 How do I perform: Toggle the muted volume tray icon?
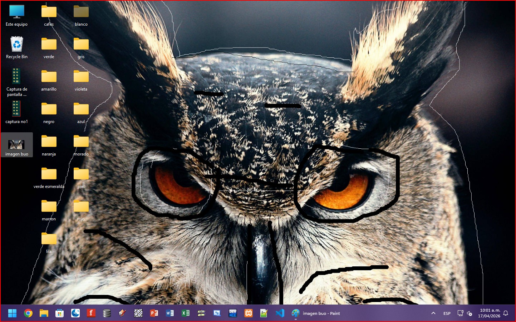tap(470, 313)
